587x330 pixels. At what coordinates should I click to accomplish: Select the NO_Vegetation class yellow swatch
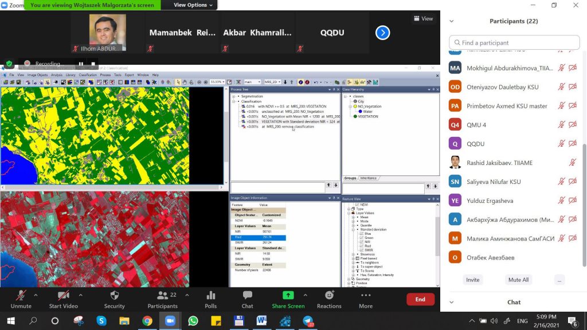tap(355, 106)
